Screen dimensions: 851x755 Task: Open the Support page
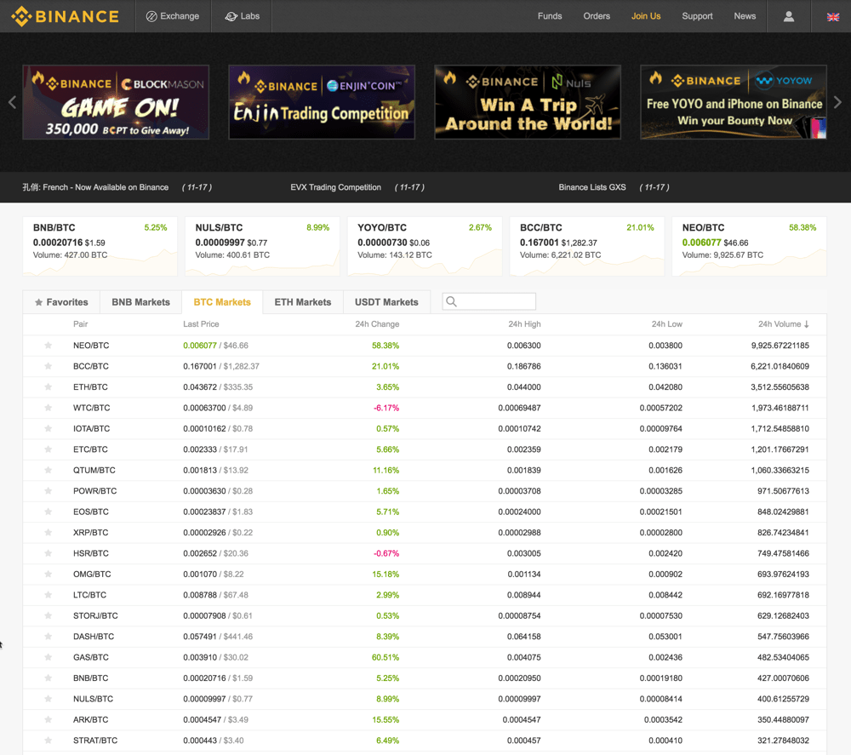pyautogui.click(x=697, y=16)
